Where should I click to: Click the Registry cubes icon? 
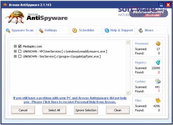[x=158, y=62]
